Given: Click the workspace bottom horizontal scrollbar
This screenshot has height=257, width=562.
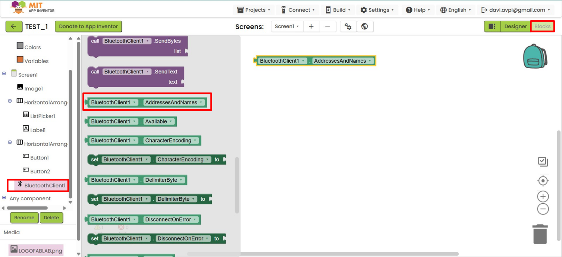Looking at the screenshot, I should [x=323, y=254].
